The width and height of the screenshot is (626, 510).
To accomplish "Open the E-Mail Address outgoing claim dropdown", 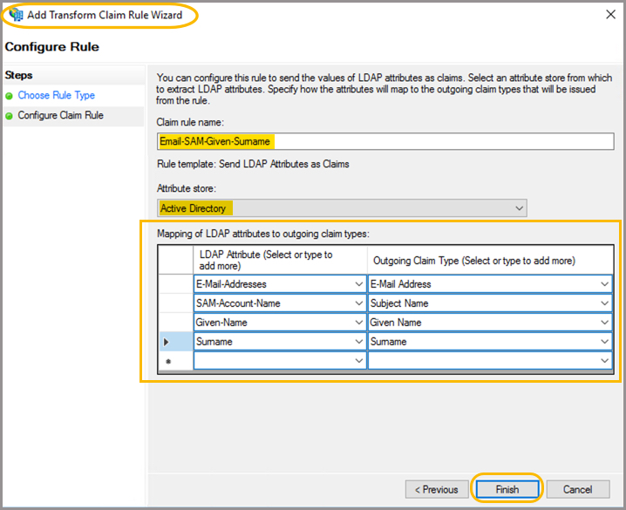I will (x=604, y=284).
